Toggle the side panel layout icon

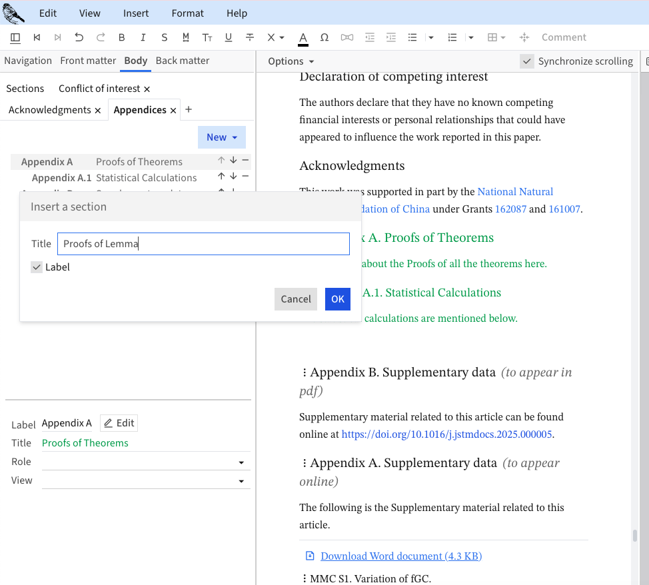coord(15,37)
